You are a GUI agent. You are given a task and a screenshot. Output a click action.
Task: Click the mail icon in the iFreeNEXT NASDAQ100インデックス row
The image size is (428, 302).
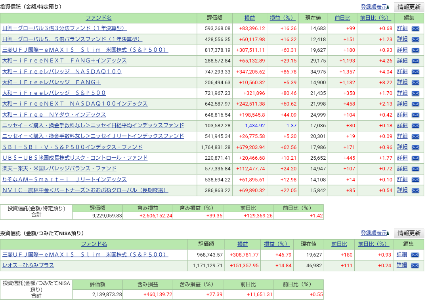tap(415, 104)
